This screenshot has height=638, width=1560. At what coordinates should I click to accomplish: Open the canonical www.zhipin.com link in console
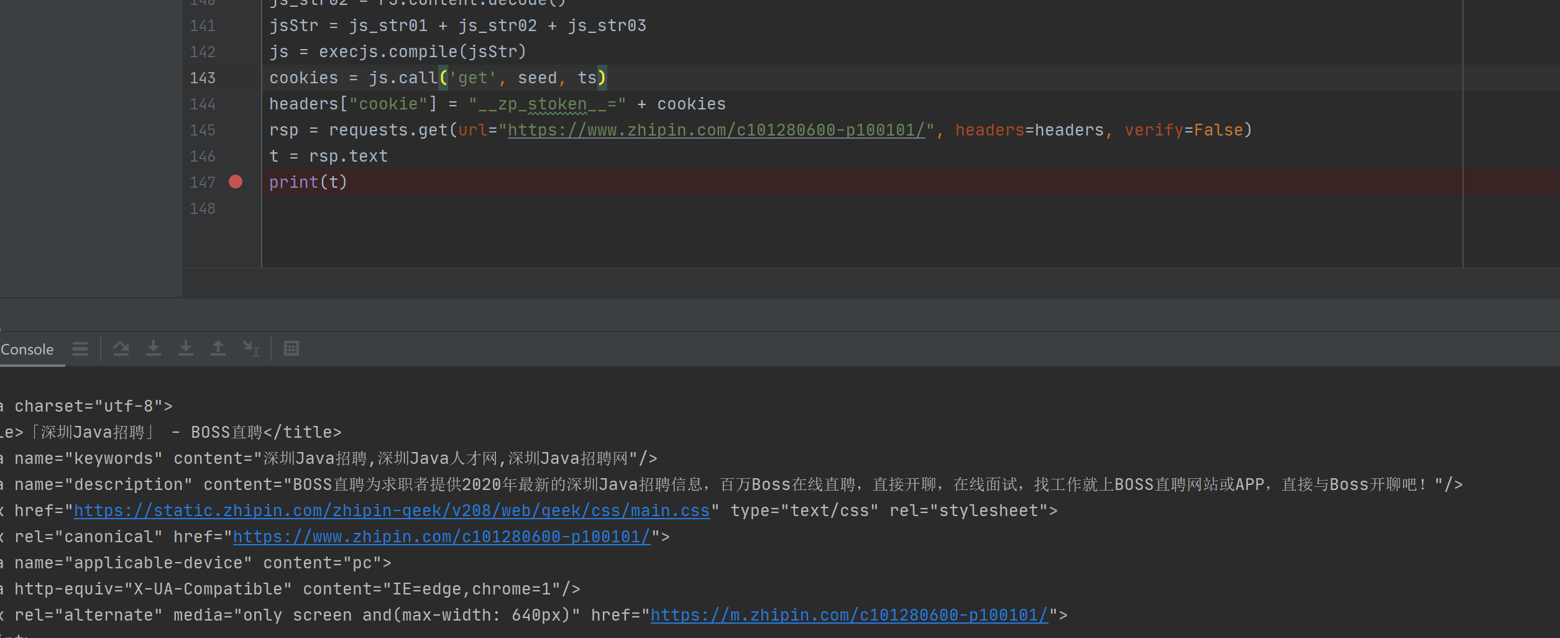[442, 537]
